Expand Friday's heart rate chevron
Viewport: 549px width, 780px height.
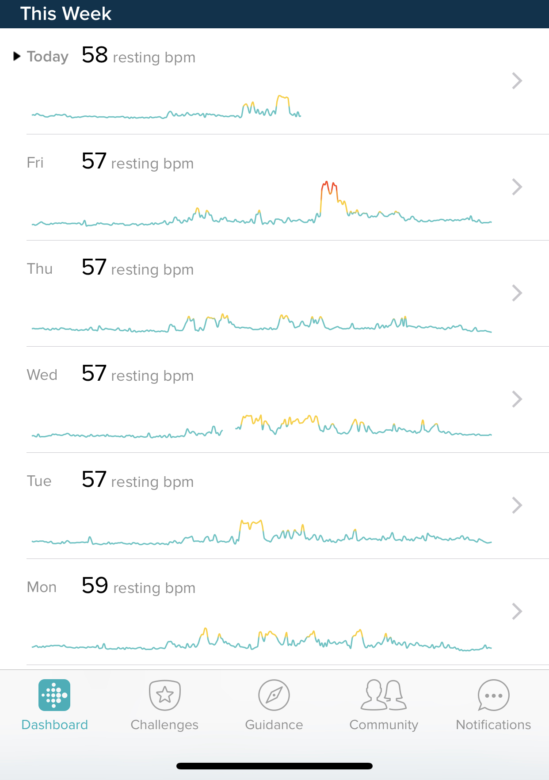coord(517,187)
